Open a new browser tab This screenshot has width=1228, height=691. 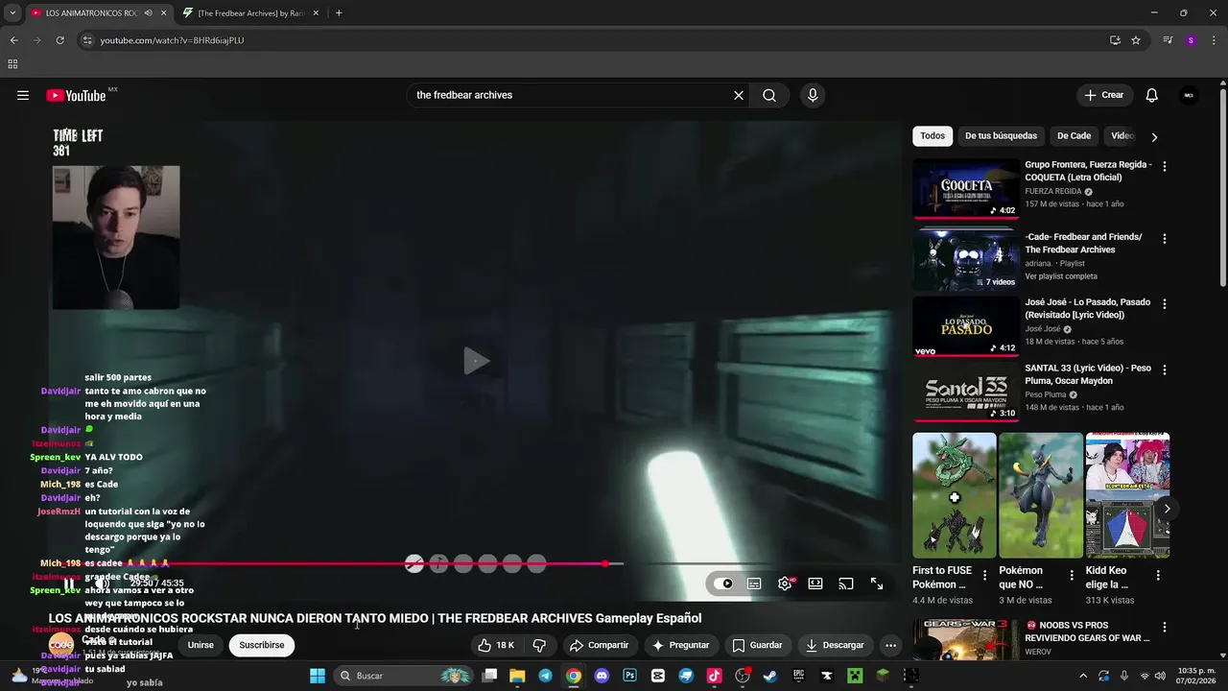click(339, 13)
